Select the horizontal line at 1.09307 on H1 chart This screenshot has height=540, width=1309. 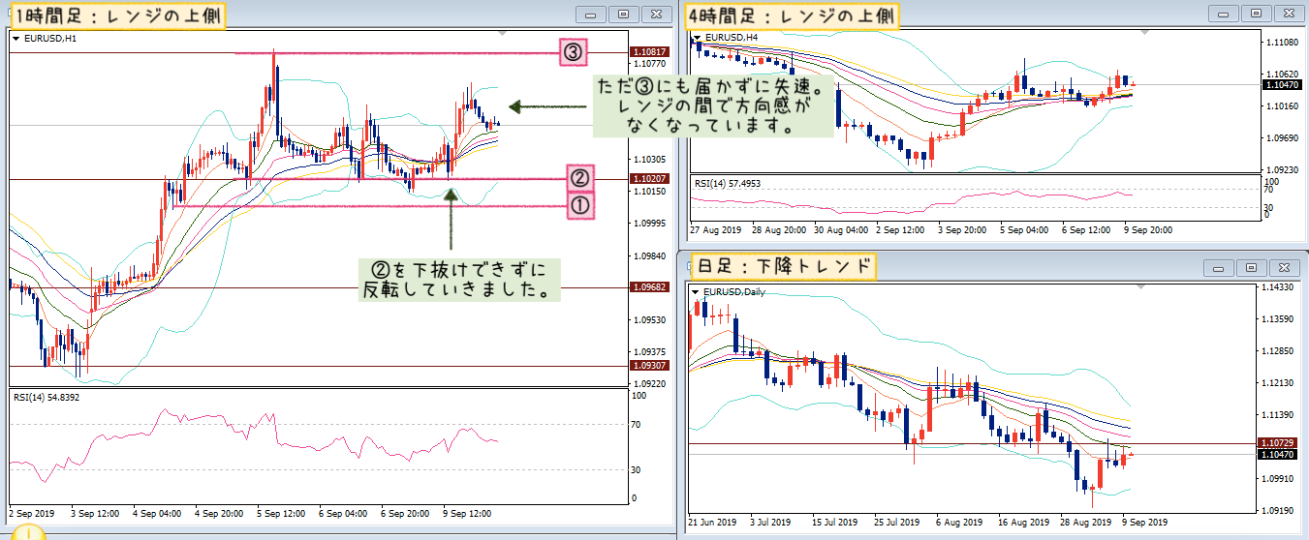320,366
